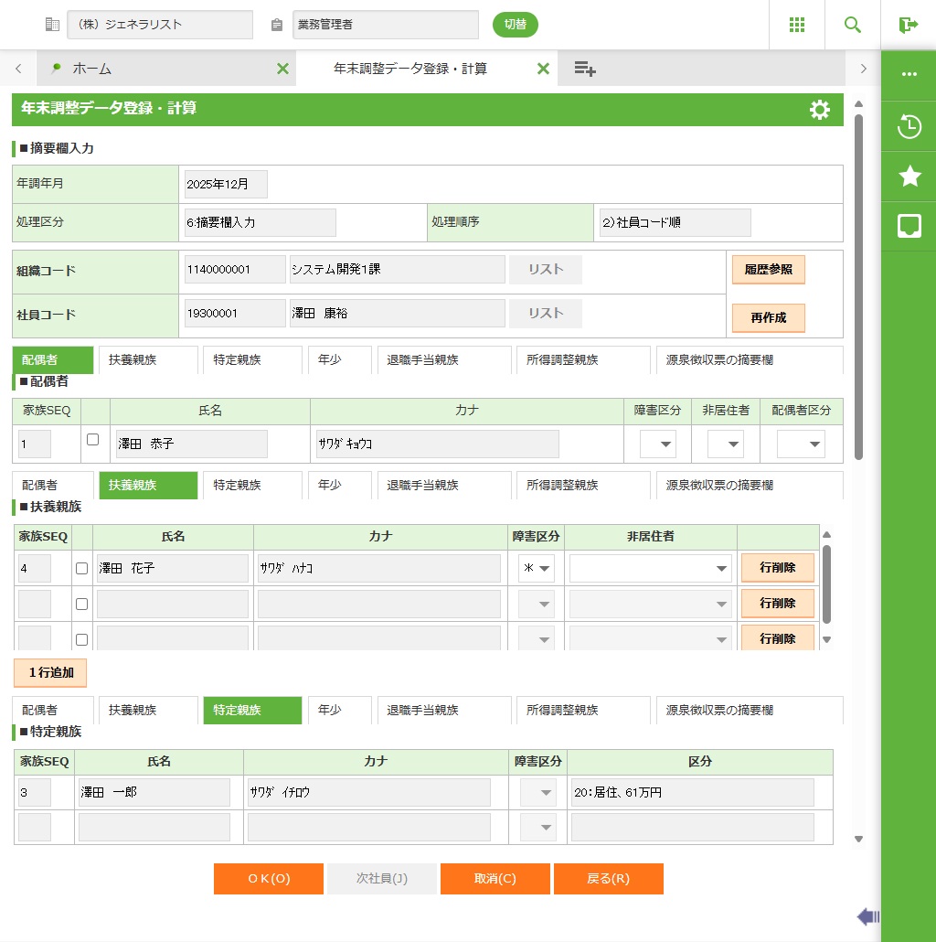Click the search magnifier icon
Viewport: 936px width, 942px height.
pos(853,25)
